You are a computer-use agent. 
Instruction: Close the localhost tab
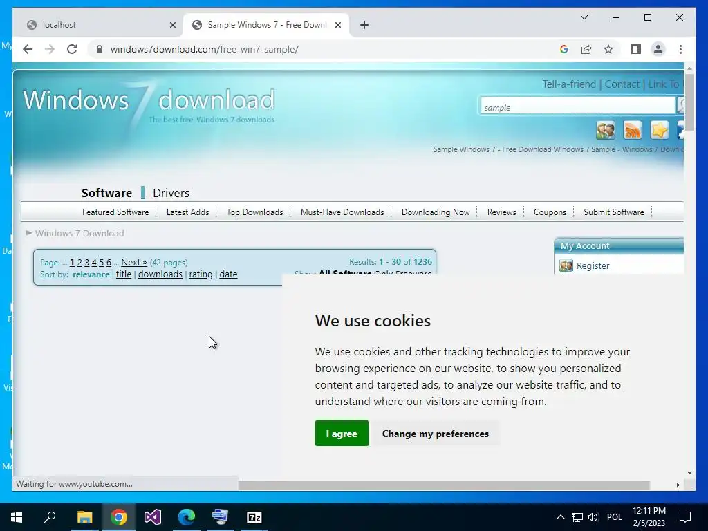(172, 25)
